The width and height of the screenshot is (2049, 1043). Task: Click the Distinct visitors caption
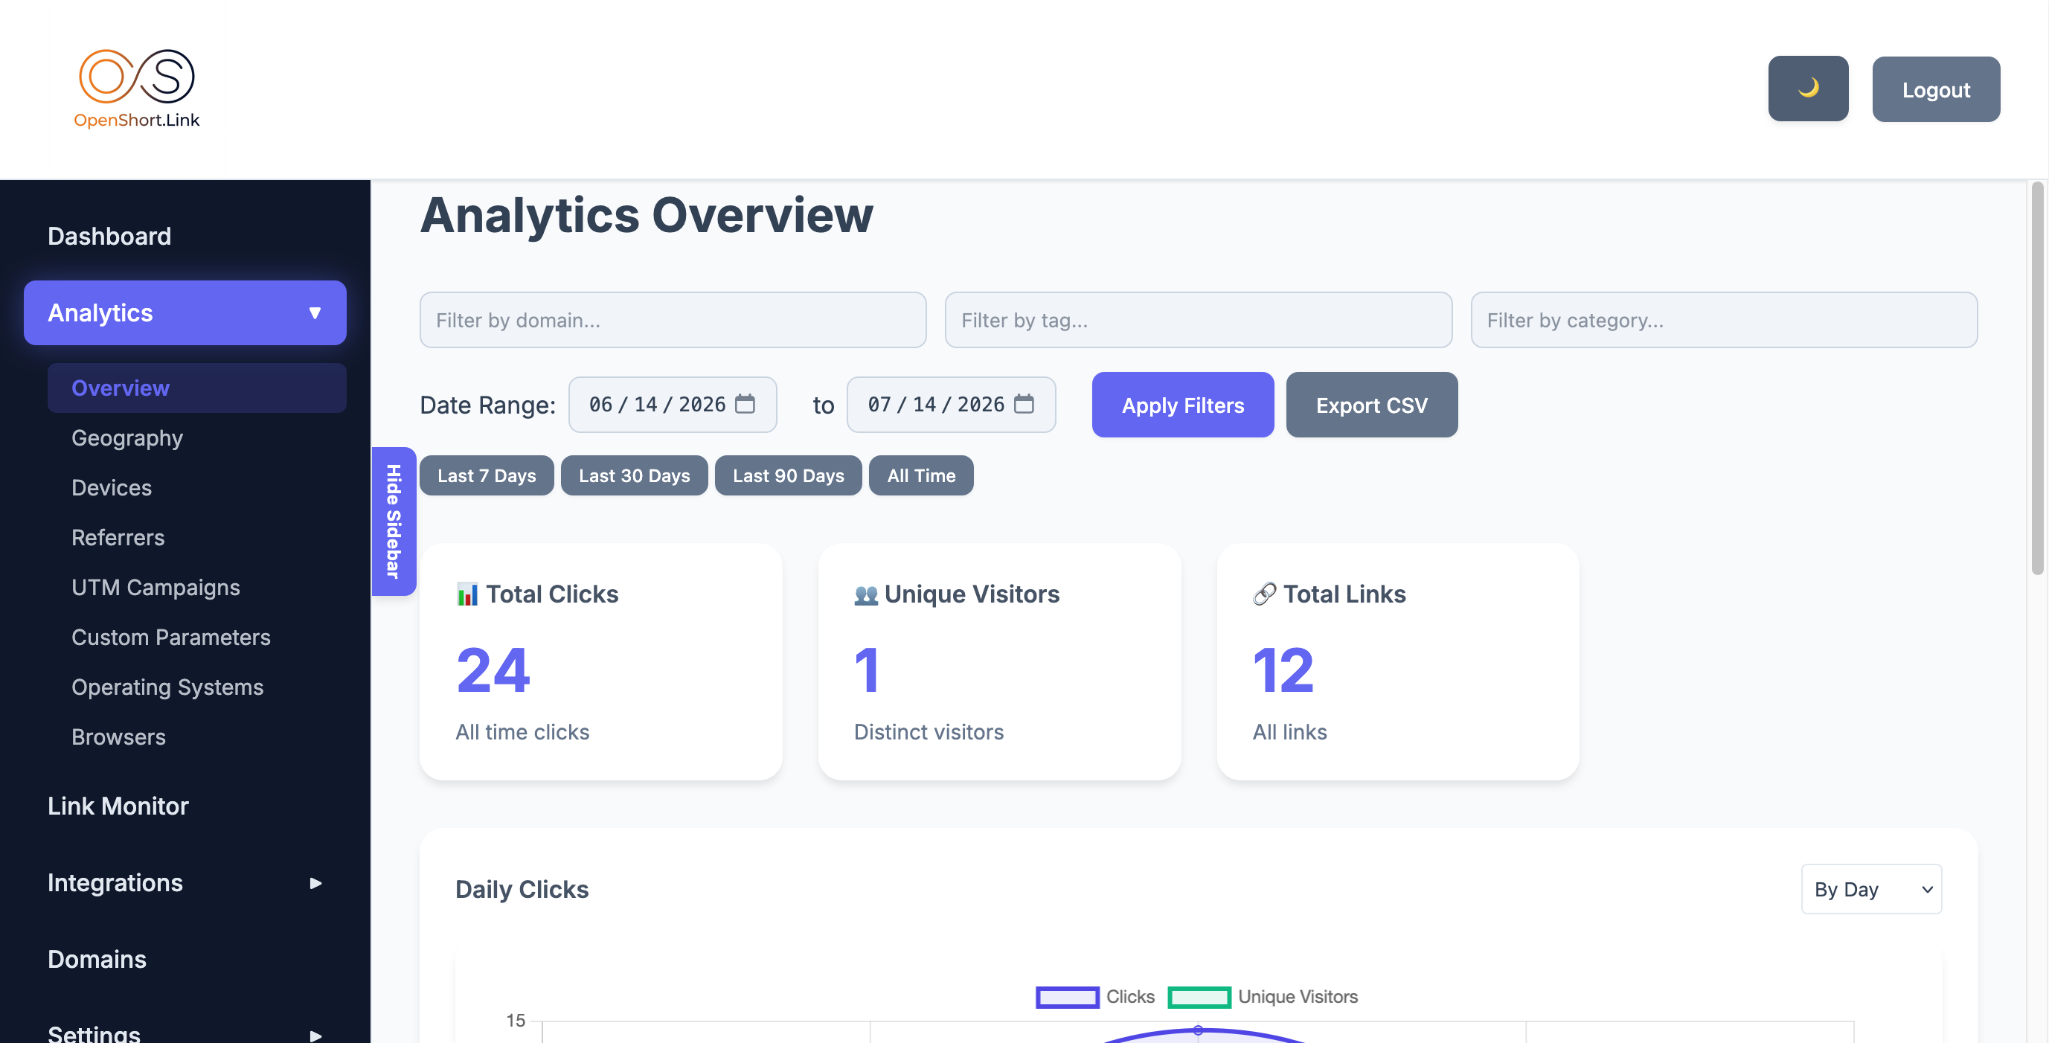point(929,732)
